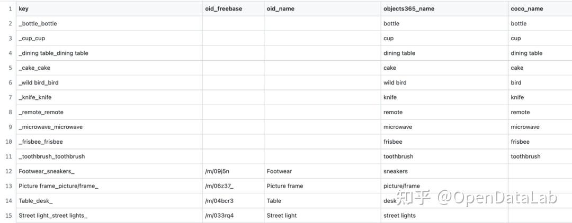Click the 'microwave' coco_name cell
Screen dimensions: 572x223
click(540, 127)
